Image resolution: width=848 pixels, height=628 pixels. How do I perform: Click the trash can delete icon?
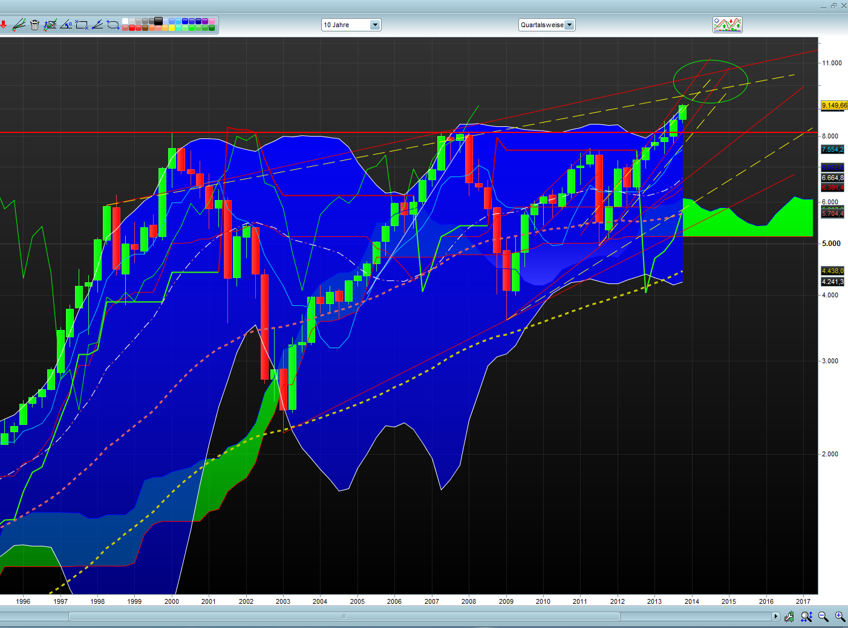click(x=34, y=25)
